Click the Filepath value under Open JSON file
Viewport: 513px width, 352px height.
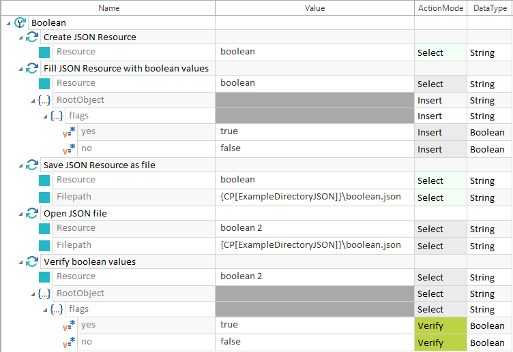click(x=310, y=244)
